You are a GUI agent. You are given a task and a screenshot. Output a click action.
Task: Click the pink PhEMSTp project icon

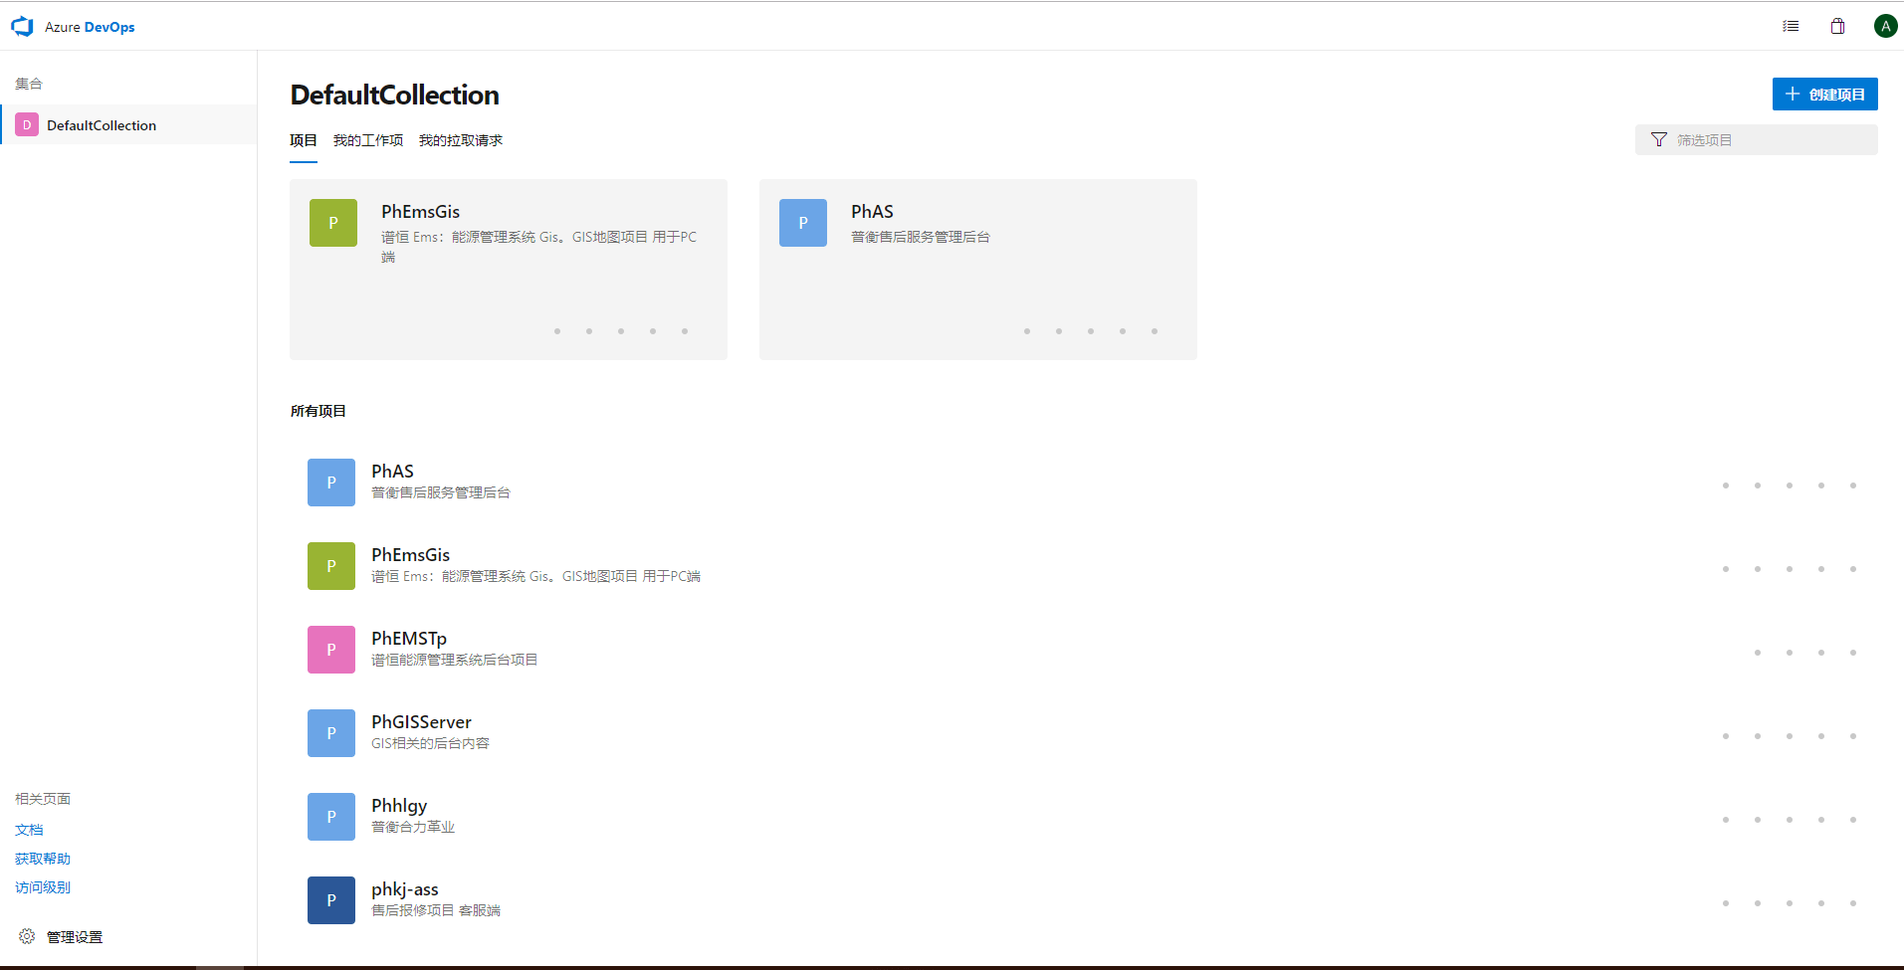coord(331,650)
